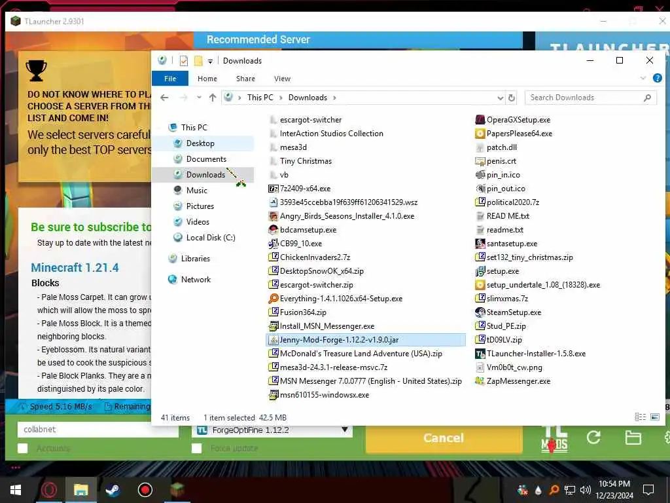The image size is (670, 503).
Task: Toggle Force update checkbox
Action: (196, 448)
